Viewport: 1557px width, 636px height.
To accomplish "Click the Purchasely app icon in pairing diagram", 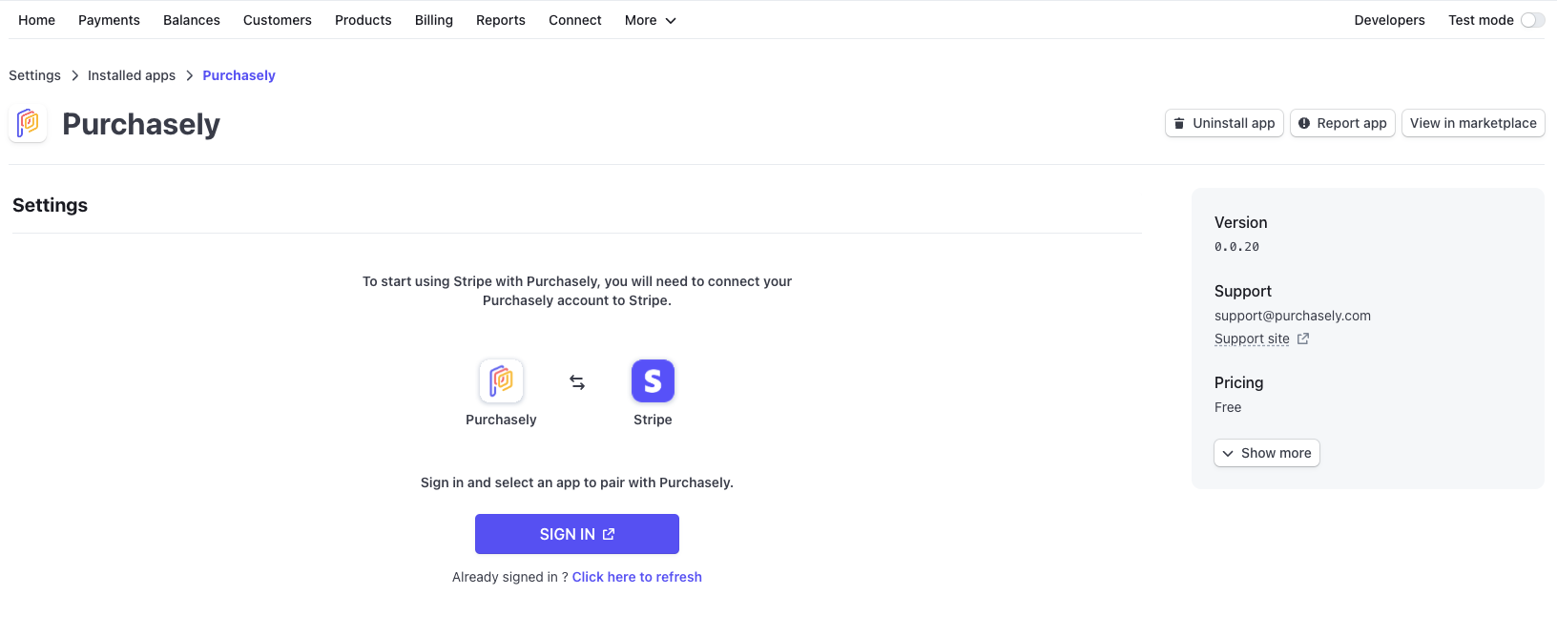I will click(x=501, y=381).
